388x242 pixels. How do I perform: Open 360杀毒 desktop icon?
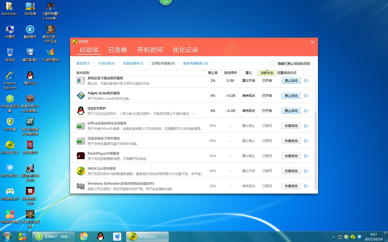[x=10, y=124]
